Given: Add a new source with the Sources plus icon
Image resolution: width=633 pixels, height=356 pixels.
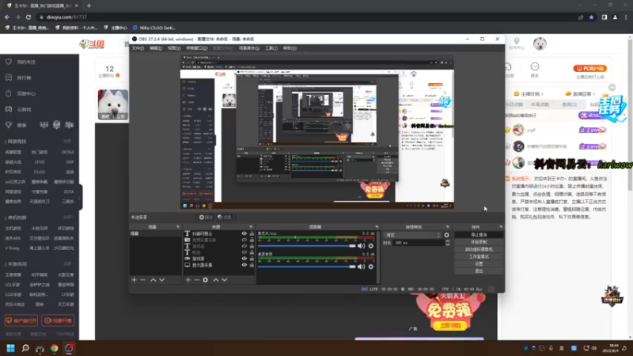Looking at the screenshot, I should click(188, 280).
